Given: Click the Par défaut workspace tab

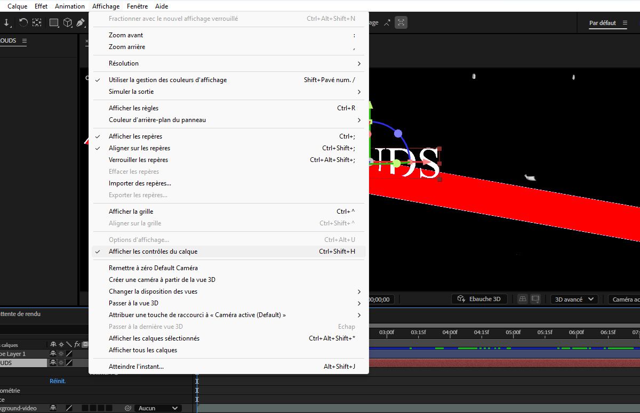Looking at the screenshot, I should [603, 23].
